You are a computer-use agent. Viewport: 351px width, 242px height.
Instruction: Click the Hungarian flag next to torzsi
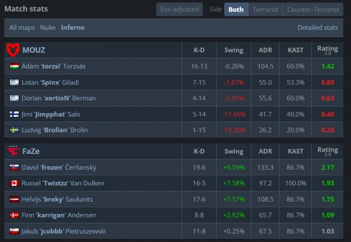point(14,66)
